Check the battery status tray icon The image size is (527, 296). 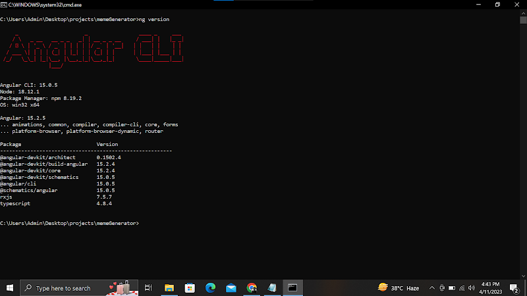452,288
